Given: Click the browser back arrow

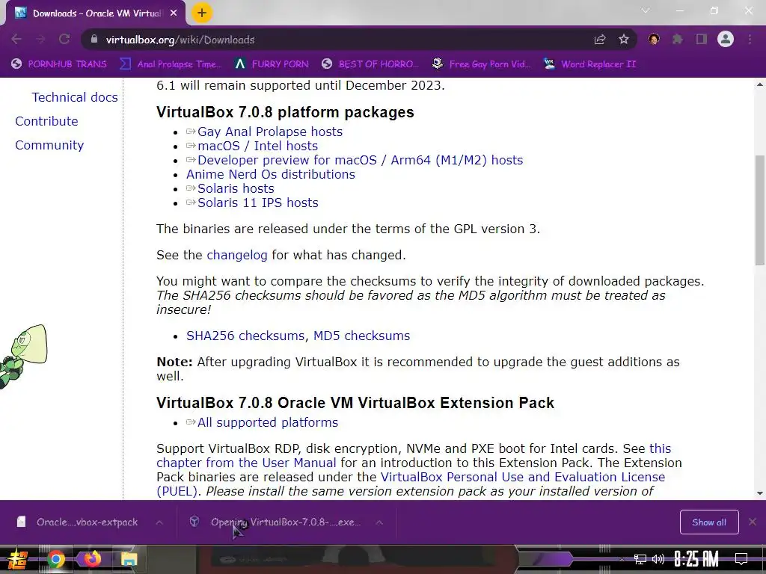Looking at the screenshot, I should tap(16, 39).
